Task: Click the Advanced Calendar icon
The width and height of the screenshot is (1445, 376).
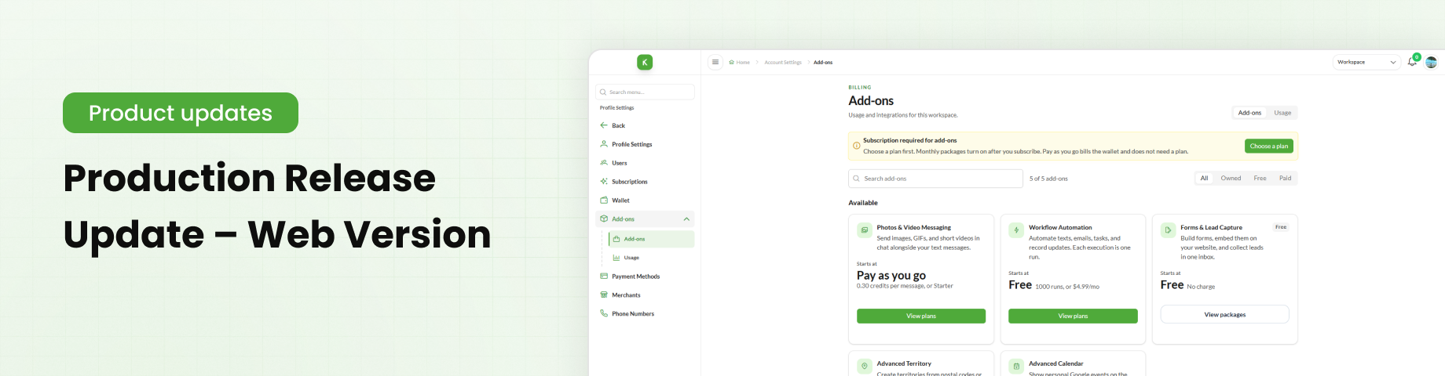Action: click(1016, 366)
